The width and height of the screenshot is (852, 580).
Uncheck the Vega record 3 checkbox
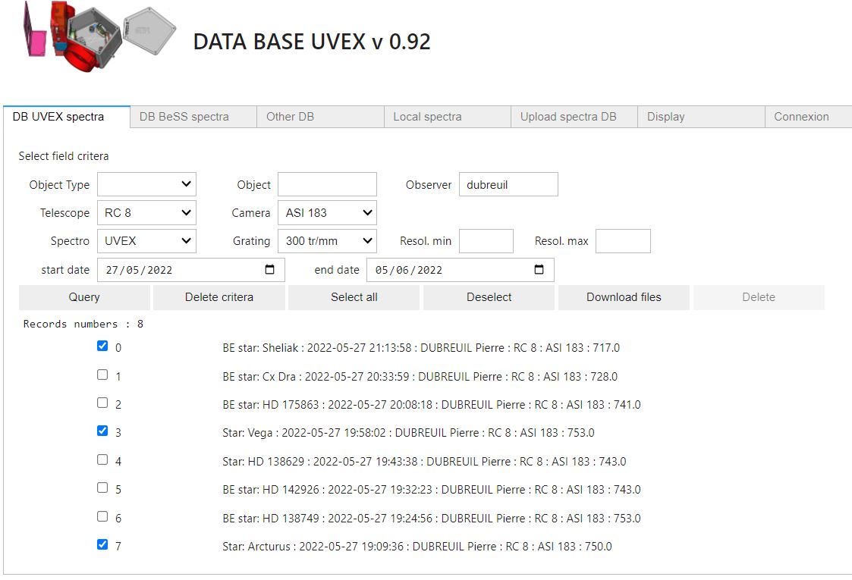[x=102, y=431]
